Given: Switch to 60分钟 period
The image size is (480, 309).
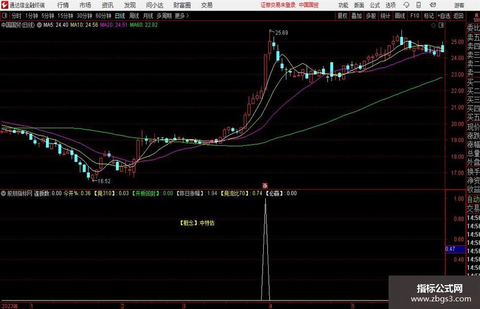Looking at the screenshot, I should (x=103, y=16).
